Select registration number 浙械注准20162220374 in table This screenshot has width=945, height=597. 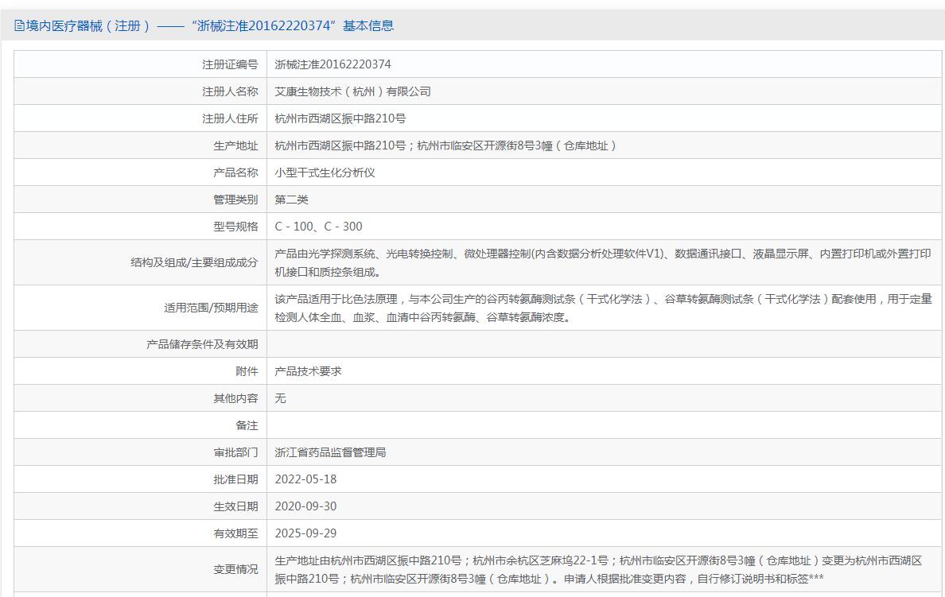tap(332, 64)
